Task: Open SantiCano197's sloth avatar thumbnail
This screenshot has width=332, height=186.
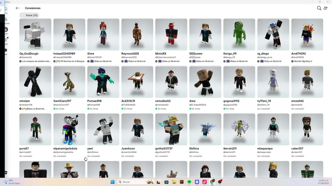Action: click(69, 82)
